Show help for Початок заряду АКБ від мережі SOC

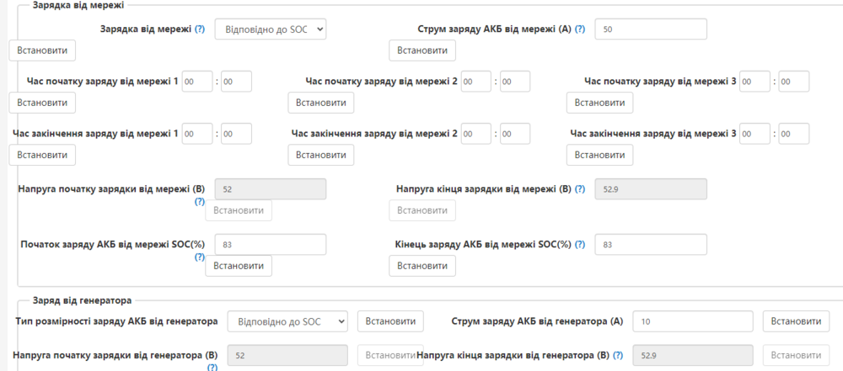coord(200,257)
